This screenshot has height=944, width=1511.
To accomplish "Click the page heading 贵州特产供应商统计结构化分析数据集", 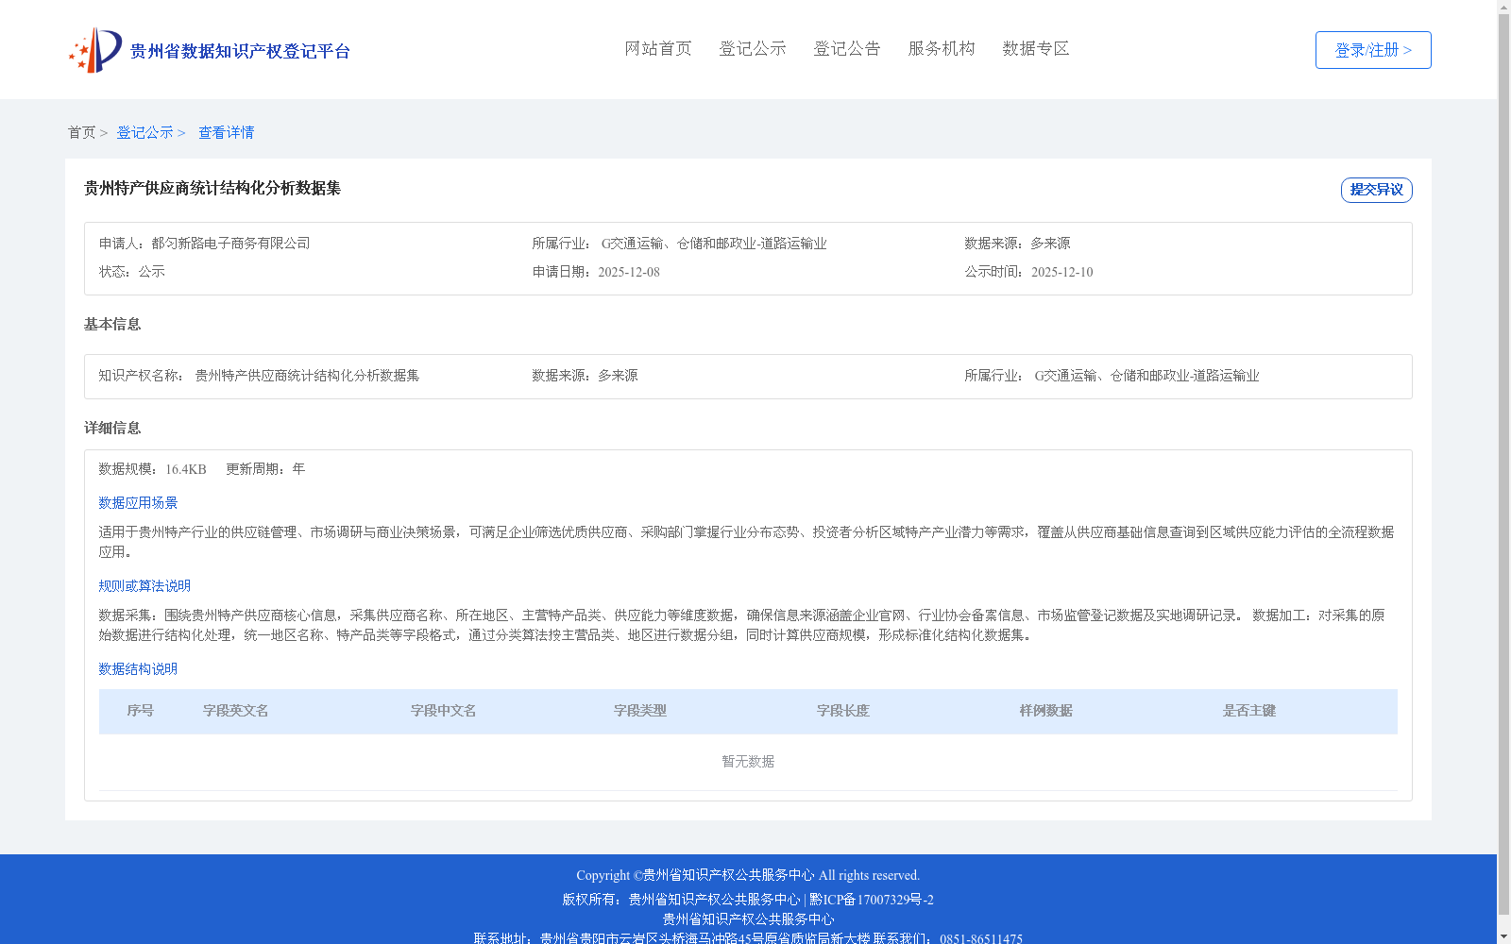I will point(212,189).
